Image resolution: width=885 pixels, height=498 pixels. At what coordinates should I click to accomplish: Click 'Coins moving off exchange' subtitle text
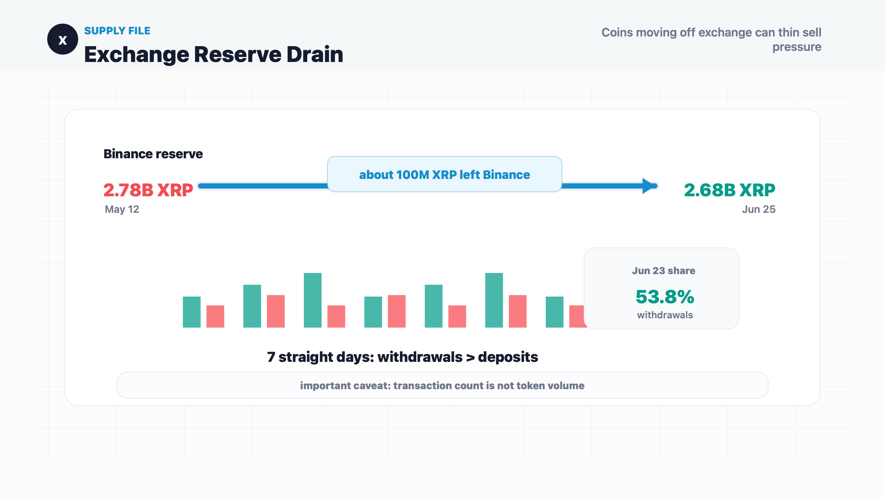click(x=711, y=39)
